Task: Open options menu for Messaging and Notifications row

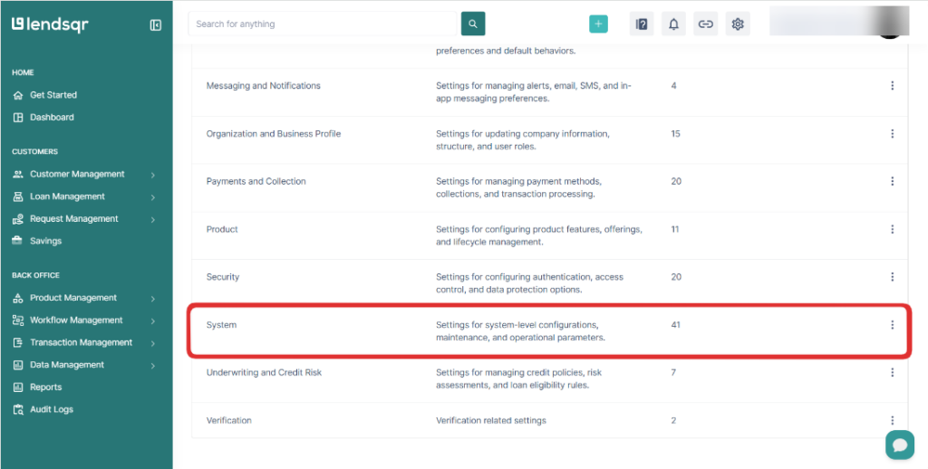Action: [893, 86]
